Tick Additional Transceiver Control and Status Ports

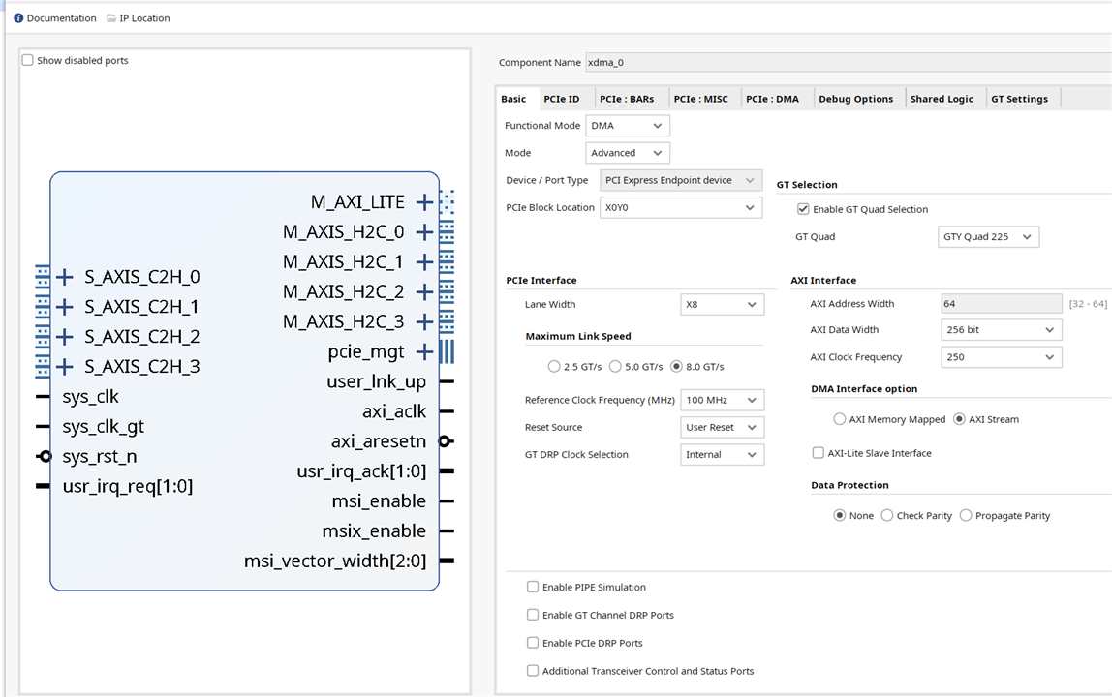(533, 670)
